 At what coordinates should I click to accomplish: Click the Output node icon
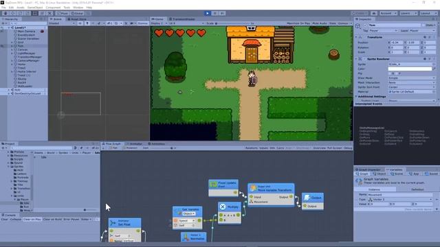point(307,198)
